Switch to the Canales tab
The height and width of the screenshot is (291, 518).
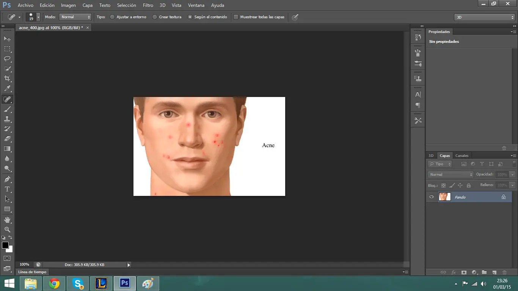coord(462,156)
